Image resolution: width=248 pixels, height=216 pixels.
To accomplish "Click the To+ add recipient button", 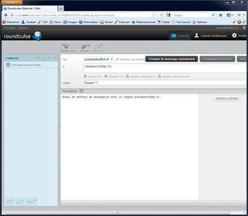I will pyautogui.click(x=9, y=202).
